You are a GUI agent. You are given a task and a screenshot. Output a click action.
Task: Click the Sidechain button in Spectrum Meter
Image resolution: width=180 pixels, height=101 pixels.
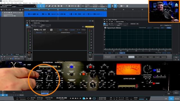point(134,24)
